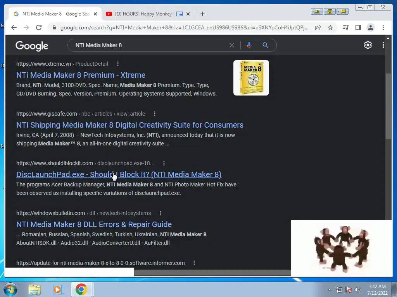Screen dimensions: 397x297
Task: Open the volume control speaker icon
Action: pos(358,290)
